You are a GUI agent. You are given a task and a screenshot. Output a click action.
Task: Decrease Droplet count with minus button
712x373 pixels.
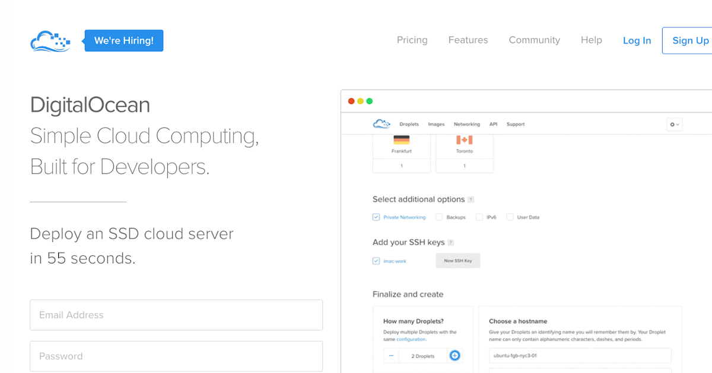pyautogui.click(x=391, y=356)
